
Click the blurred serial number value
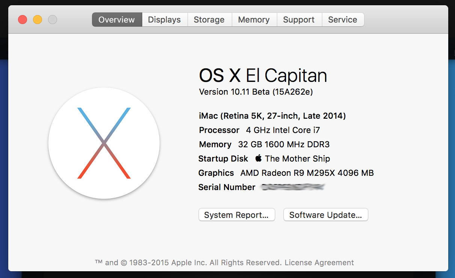coord(293,187)
